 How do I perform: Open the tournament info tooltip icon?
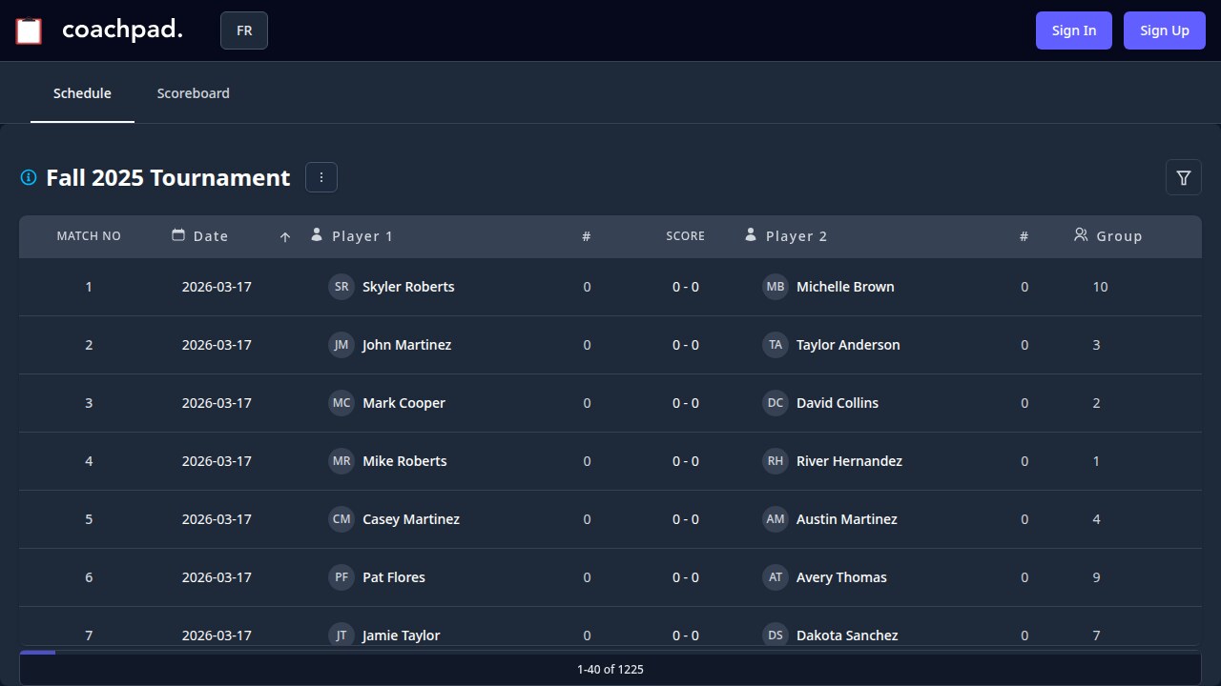point(28,177)
